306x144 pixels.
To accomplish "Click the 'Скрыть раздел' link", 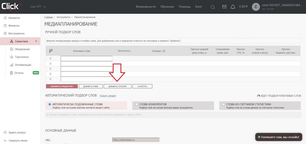I will point(108,96).
